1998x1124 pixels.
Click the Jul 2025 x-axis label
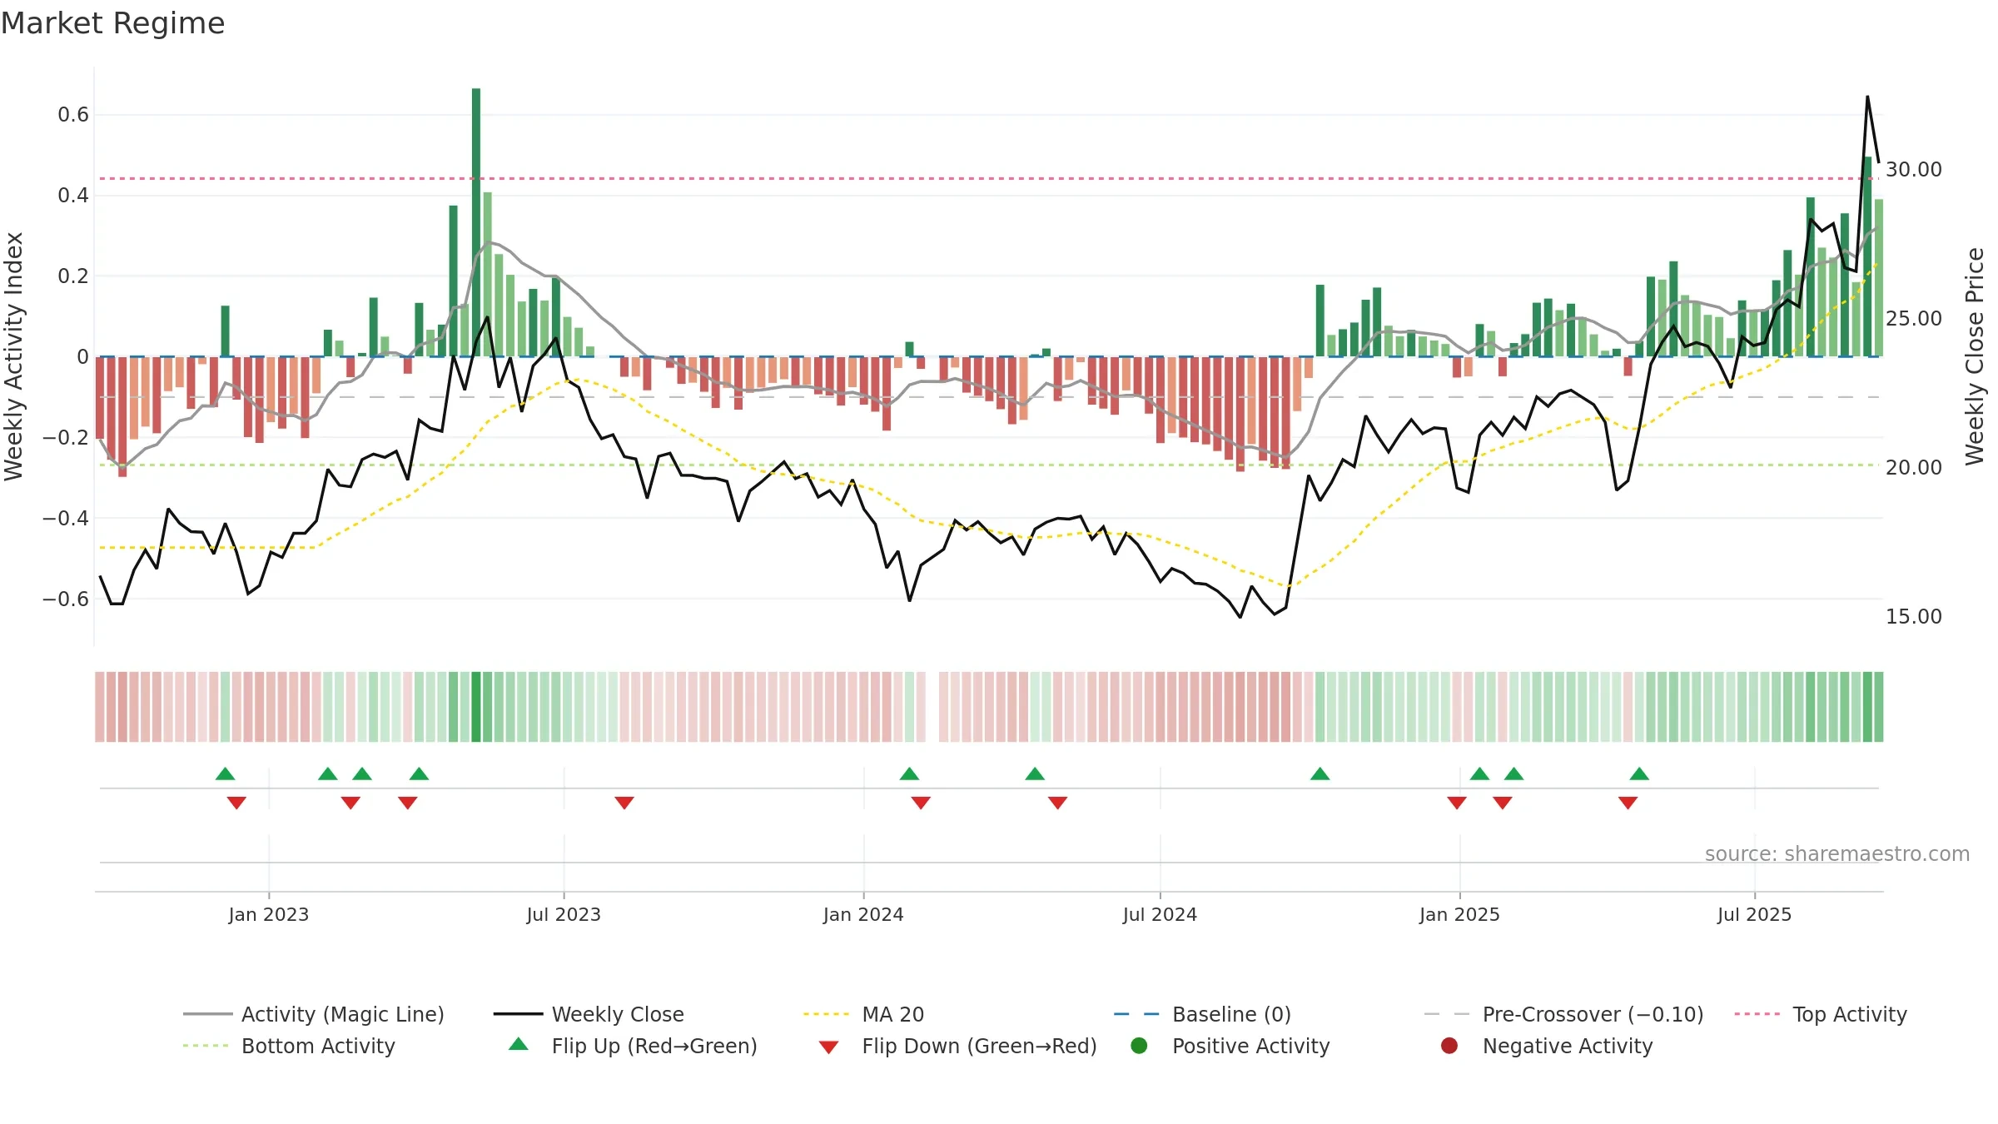click(x=1754, y=914)
